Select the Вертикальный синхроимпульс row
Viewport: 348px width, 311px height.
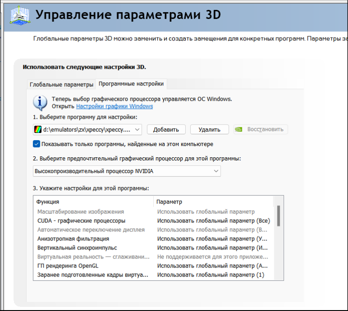click(x=154, y=248)
